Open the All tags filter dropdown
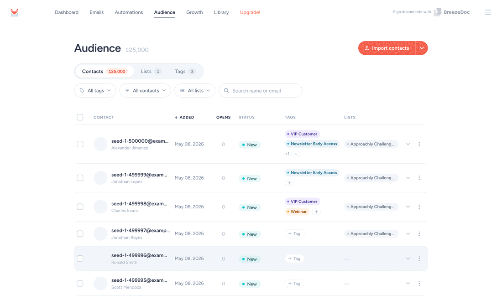This screenshot has height=300, width=502. [95, 91]
